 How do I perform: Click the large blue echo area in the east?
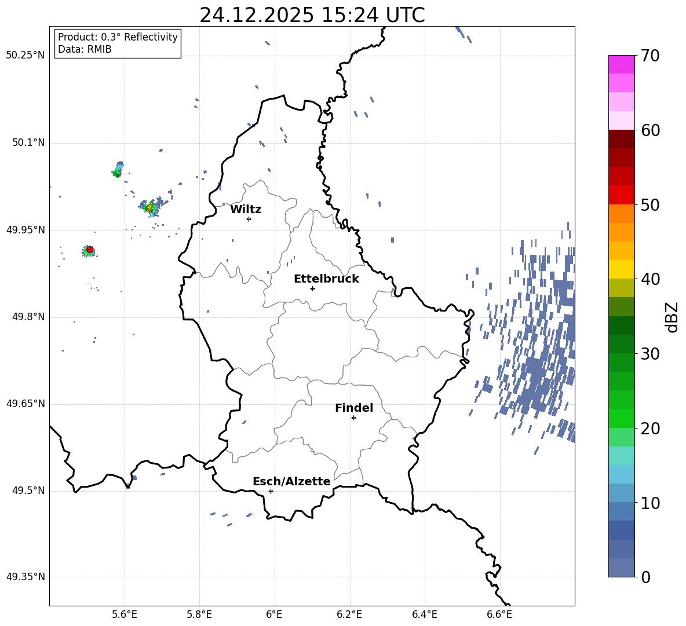click(539, 371)
